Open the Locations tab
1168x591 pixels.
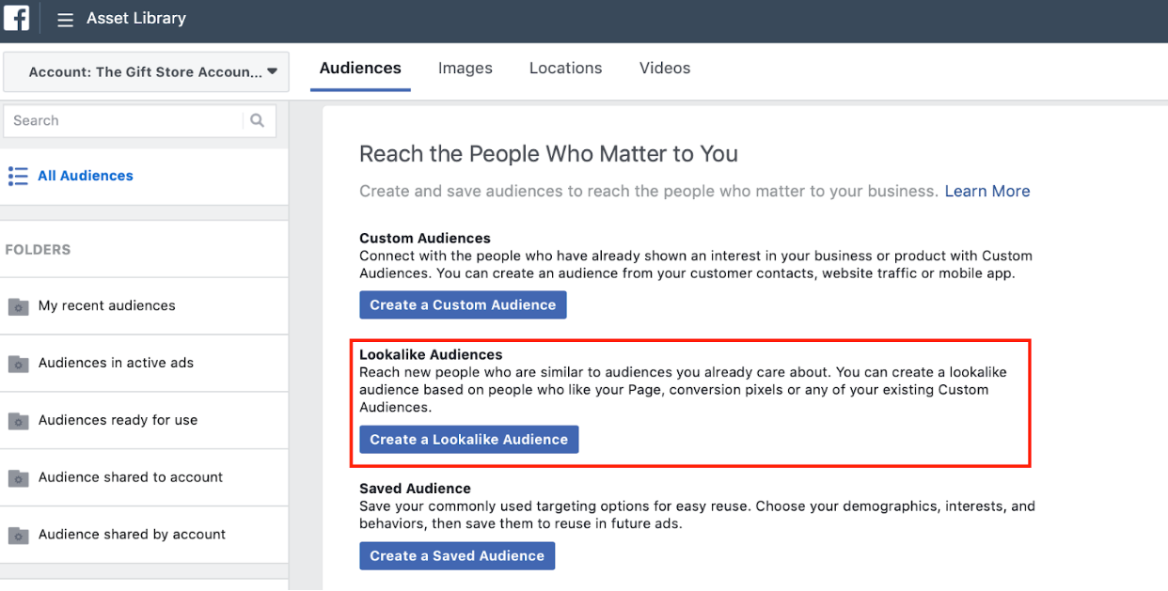point(565,69)
